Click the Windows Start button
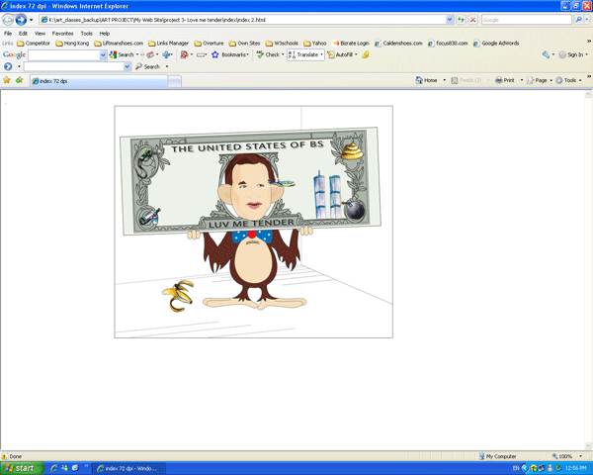 [x=20, y=468]
